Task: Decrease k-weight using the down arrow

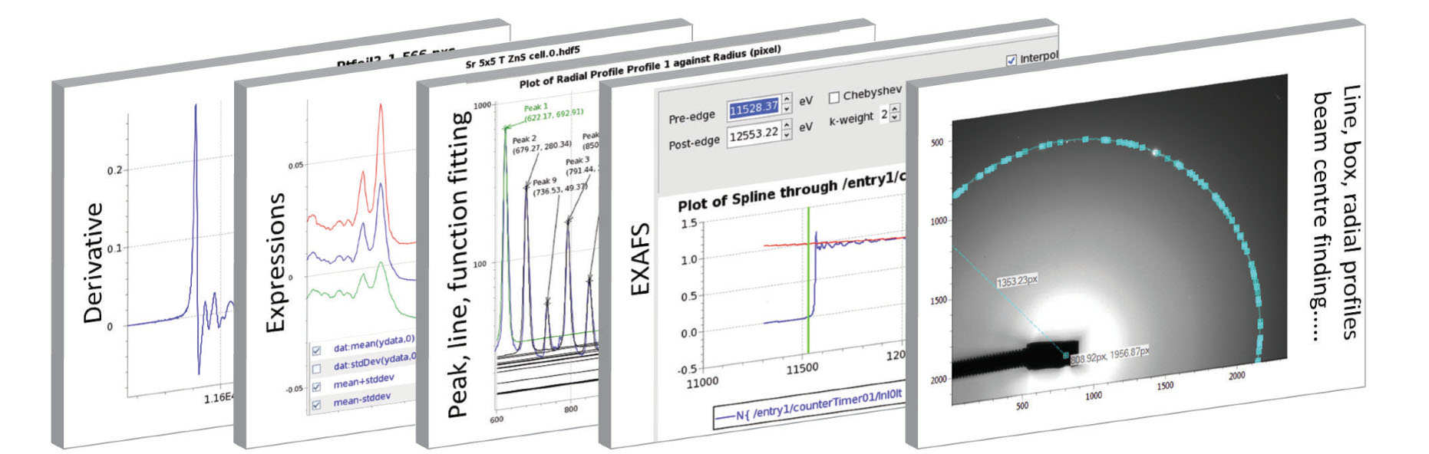Action: (895, 117)
